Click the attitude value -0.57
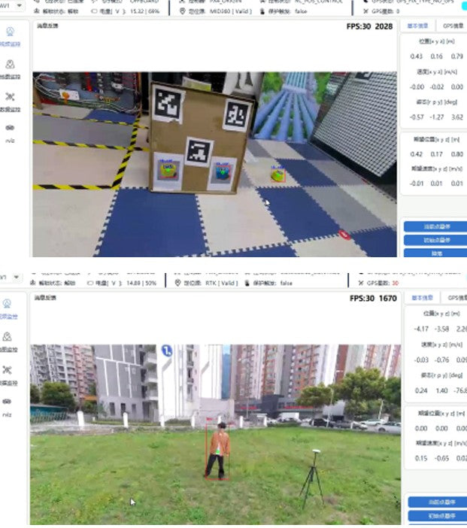Viewport: 467px width, 528px height. pos(417,117)
